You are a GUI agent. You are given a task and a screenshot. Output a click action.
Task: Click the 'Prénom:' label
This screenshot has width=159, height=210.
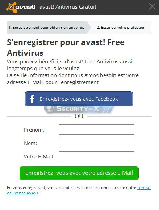pyautogui.click(x=34, y=130)
